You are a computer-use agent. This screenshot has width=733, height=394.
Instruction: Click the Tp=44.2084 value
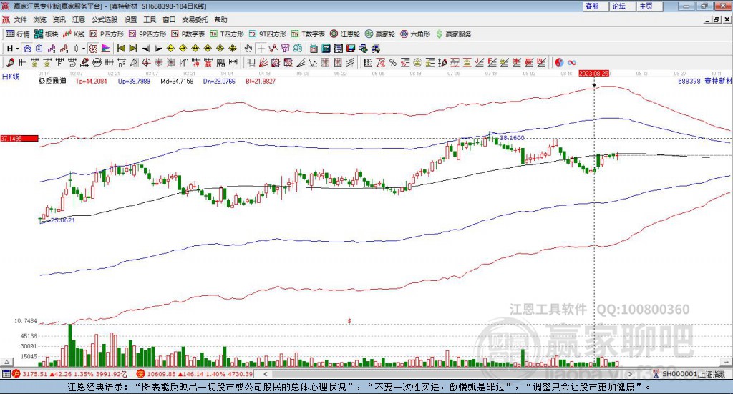(x=91, y=81)
